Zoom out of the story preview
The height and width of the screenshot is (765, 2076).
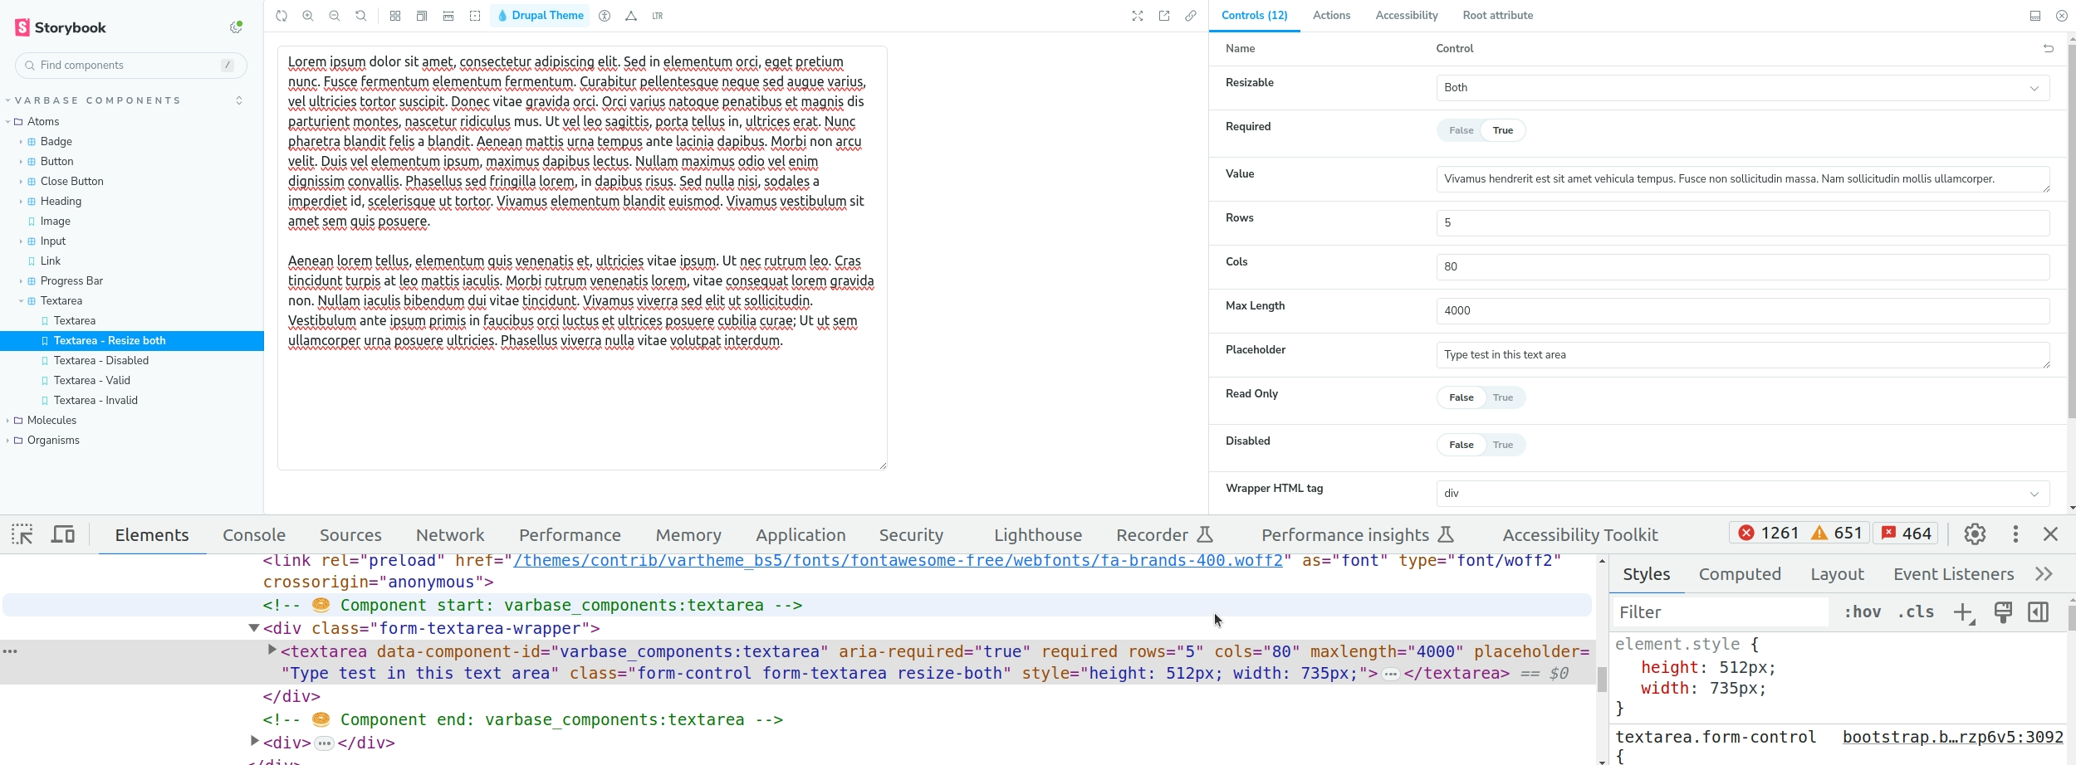(x=335, y=16)
